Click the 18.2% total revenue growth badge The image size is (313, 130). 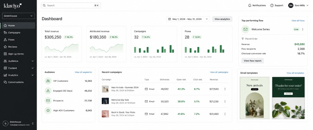pyautogui.click(x=69, y=37)
